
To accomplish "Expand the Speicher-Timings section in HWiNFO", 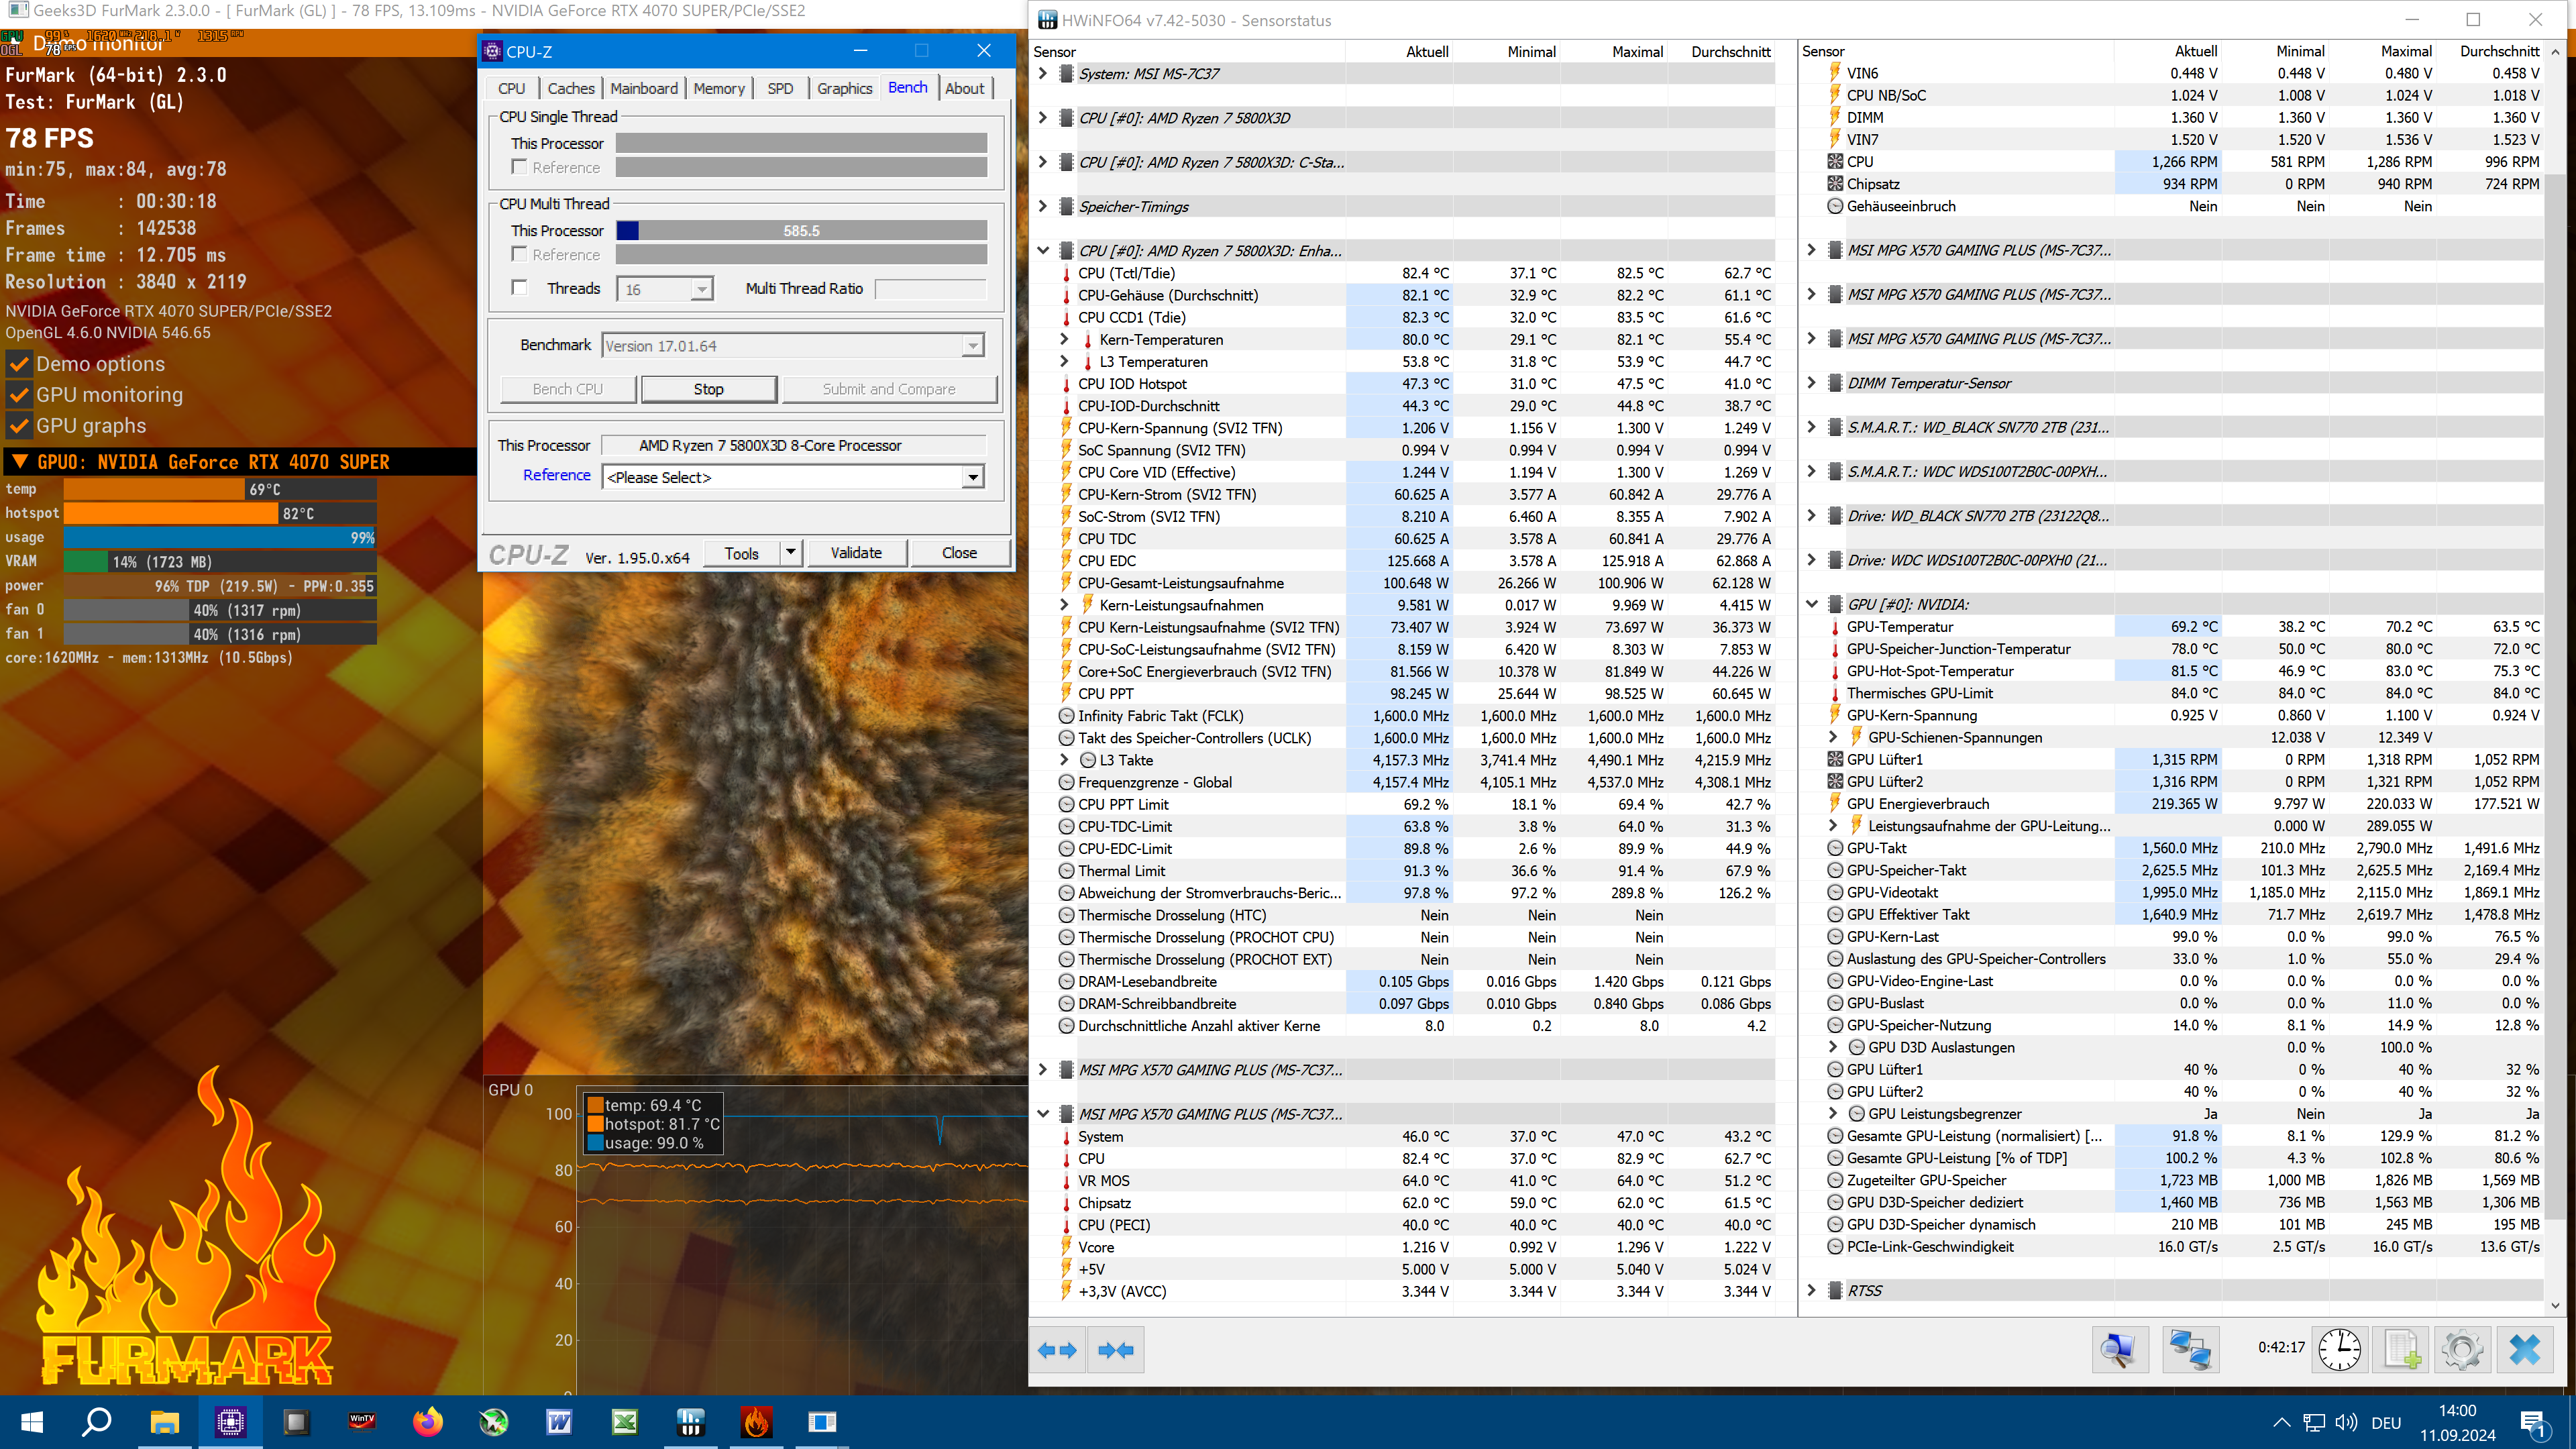I will click(1042, 207).
